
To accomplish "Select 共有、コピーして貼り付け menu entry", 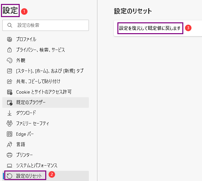I will click(x=38, y=81).
